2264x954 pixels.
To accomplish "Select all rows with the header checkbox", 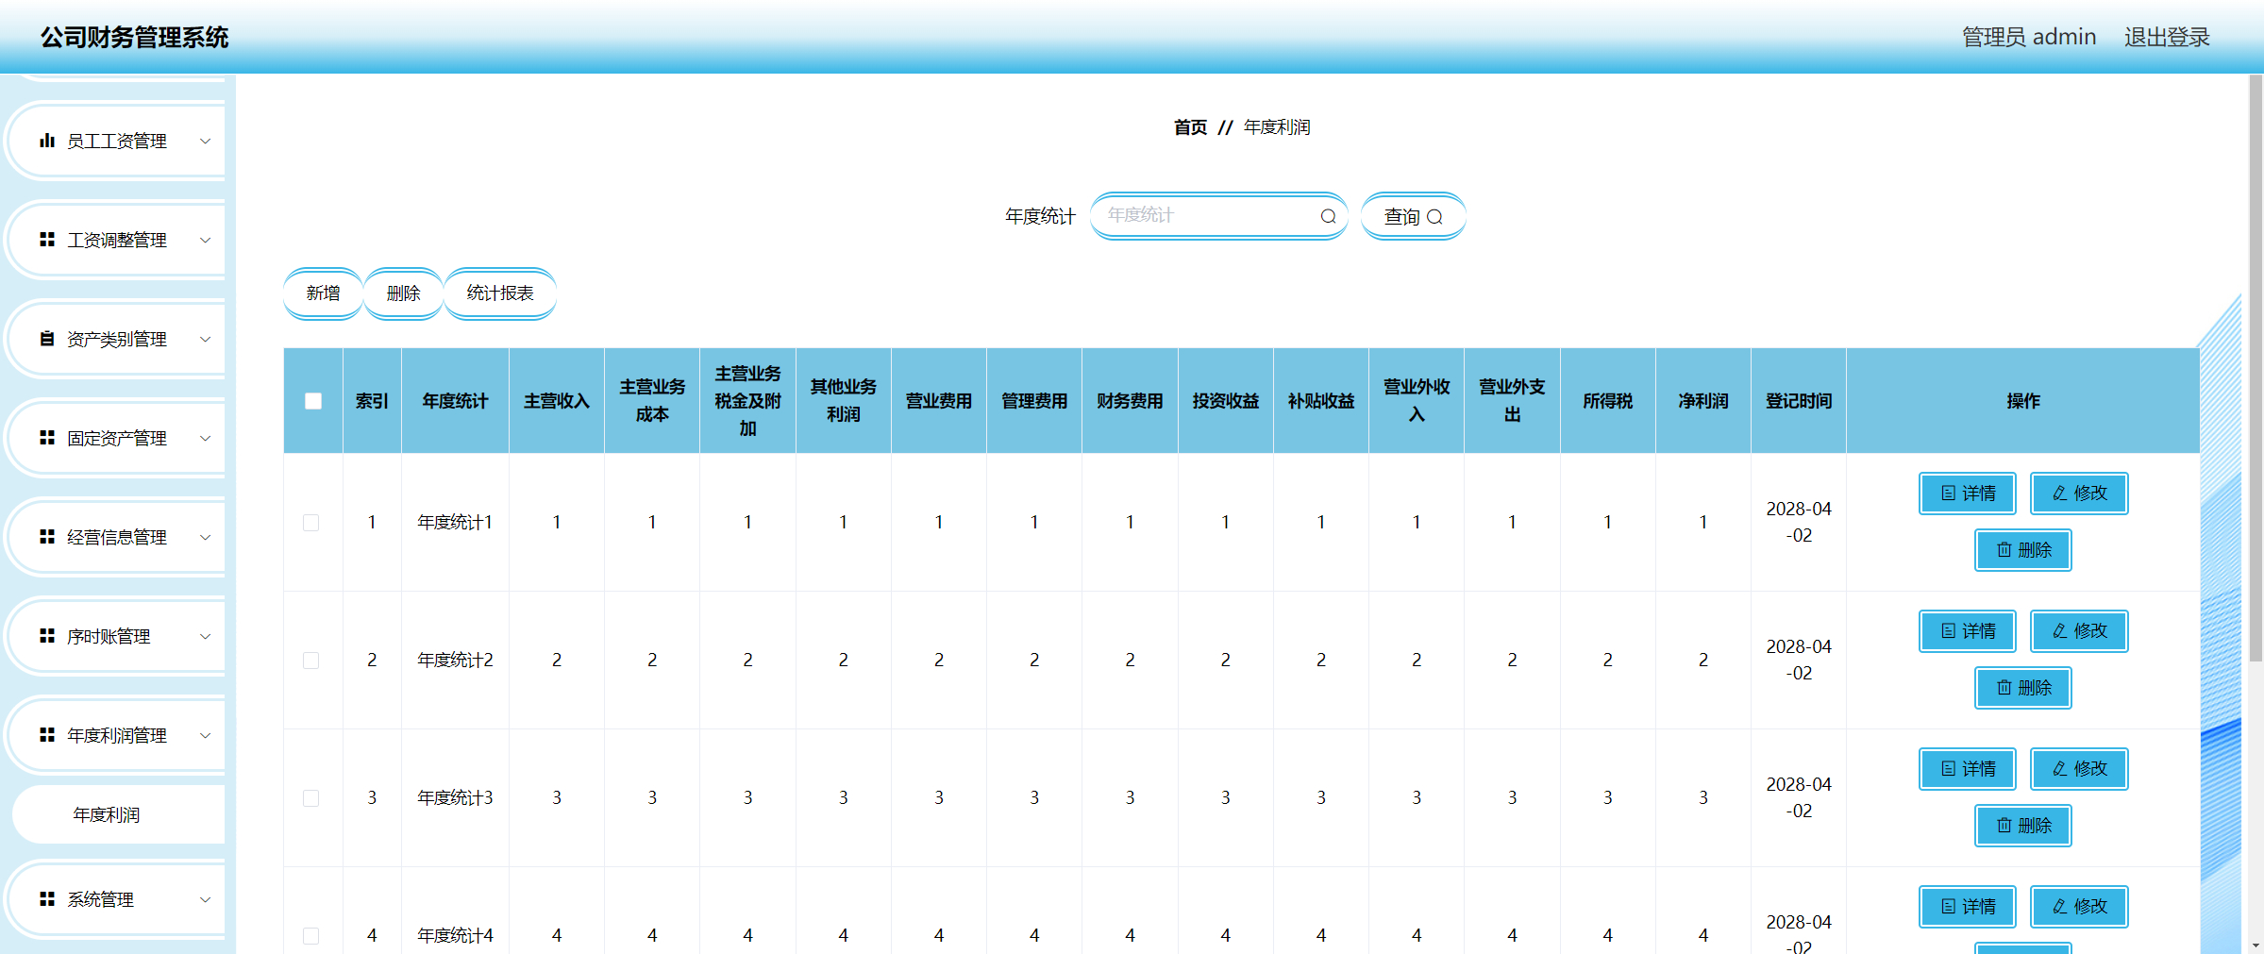I will point(313,401).
